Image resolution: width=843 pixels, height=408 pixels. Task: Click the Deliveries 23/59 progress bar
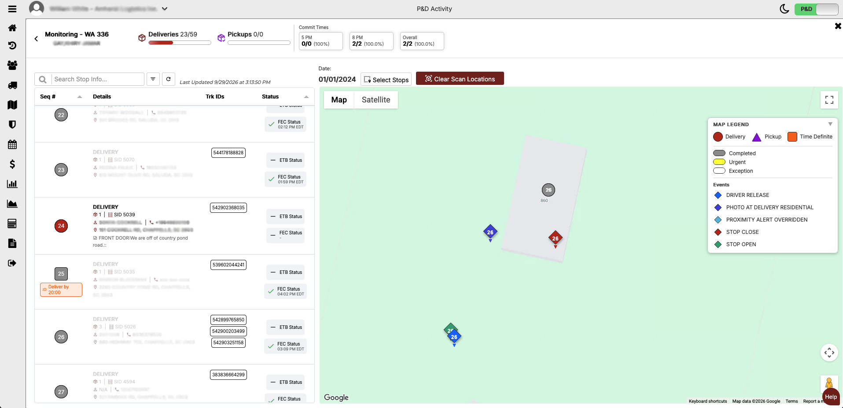point(180,43)
